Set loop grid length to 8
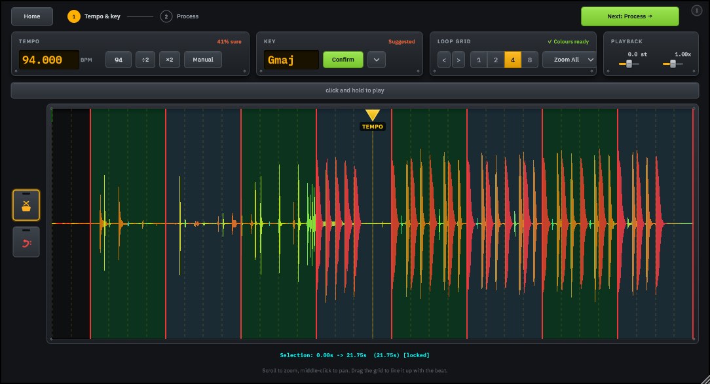 click(x=530, y=60)
